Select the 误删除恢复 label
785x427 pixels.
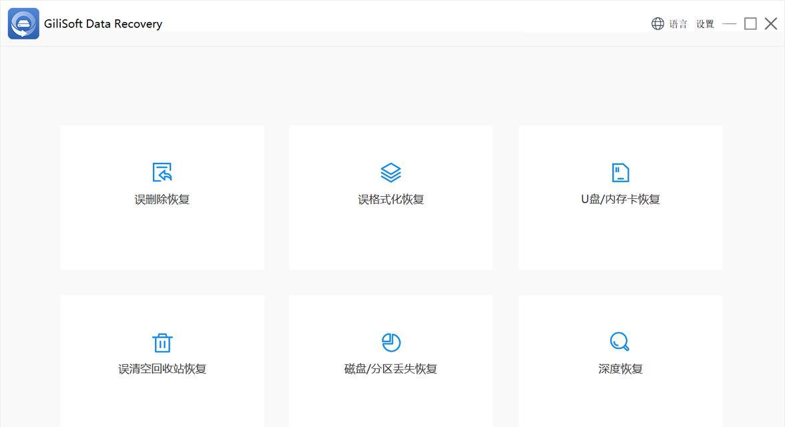162,199
